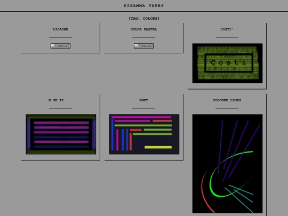The height and width of the screenshot is (216, 288).
Task: Open the EMPT colored bars thumbnail
Action: coord(144,134)
